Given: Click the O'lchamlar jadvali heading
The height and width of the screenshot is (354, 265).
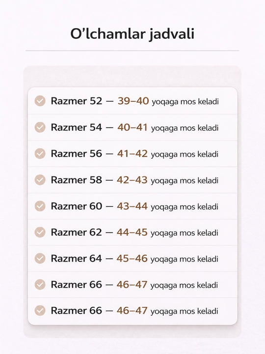Looking at the screenshot, I should (x=132, y=34).
